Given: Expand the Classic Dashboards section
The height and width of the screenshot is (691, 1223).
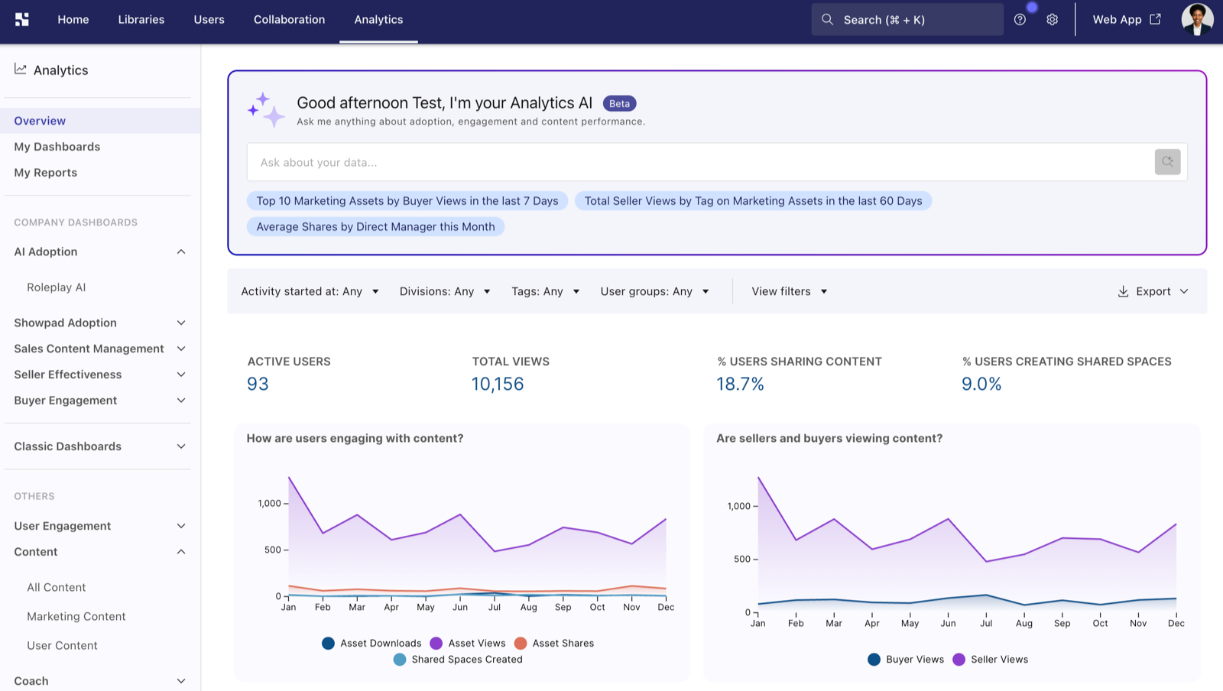Looking at the screenshot, I should point(181,447).
